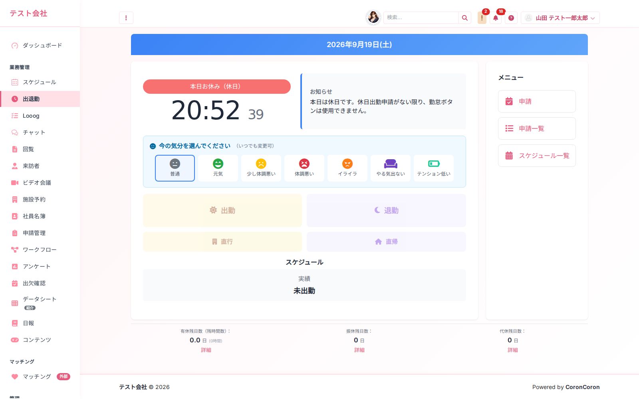
Task: Click the 申請管理 clipboard icon
Action: coord(15,233)
